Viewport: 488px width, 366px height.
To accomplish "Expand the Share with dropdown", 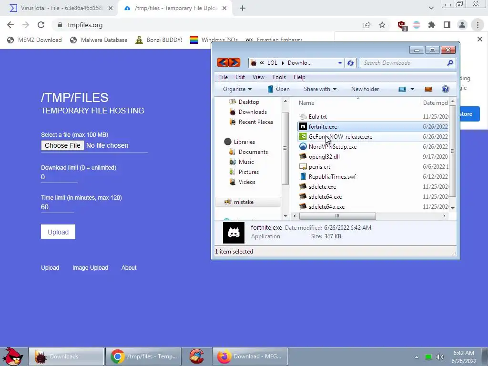I will 320,89.
